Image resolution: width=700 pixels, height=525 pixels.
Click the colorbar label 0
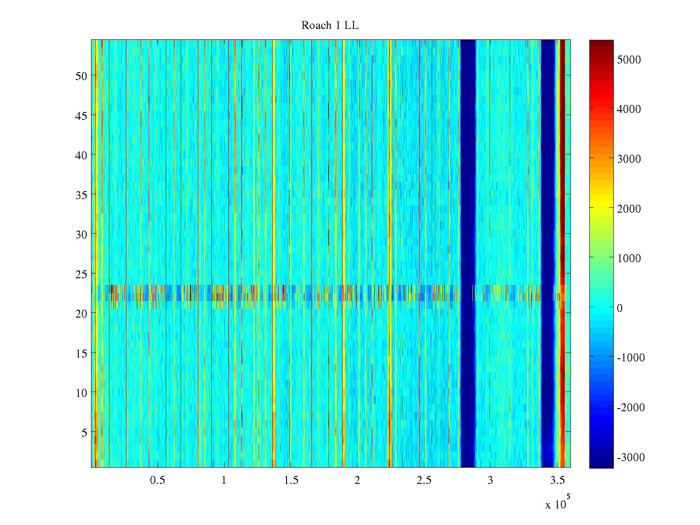point(619,308)
